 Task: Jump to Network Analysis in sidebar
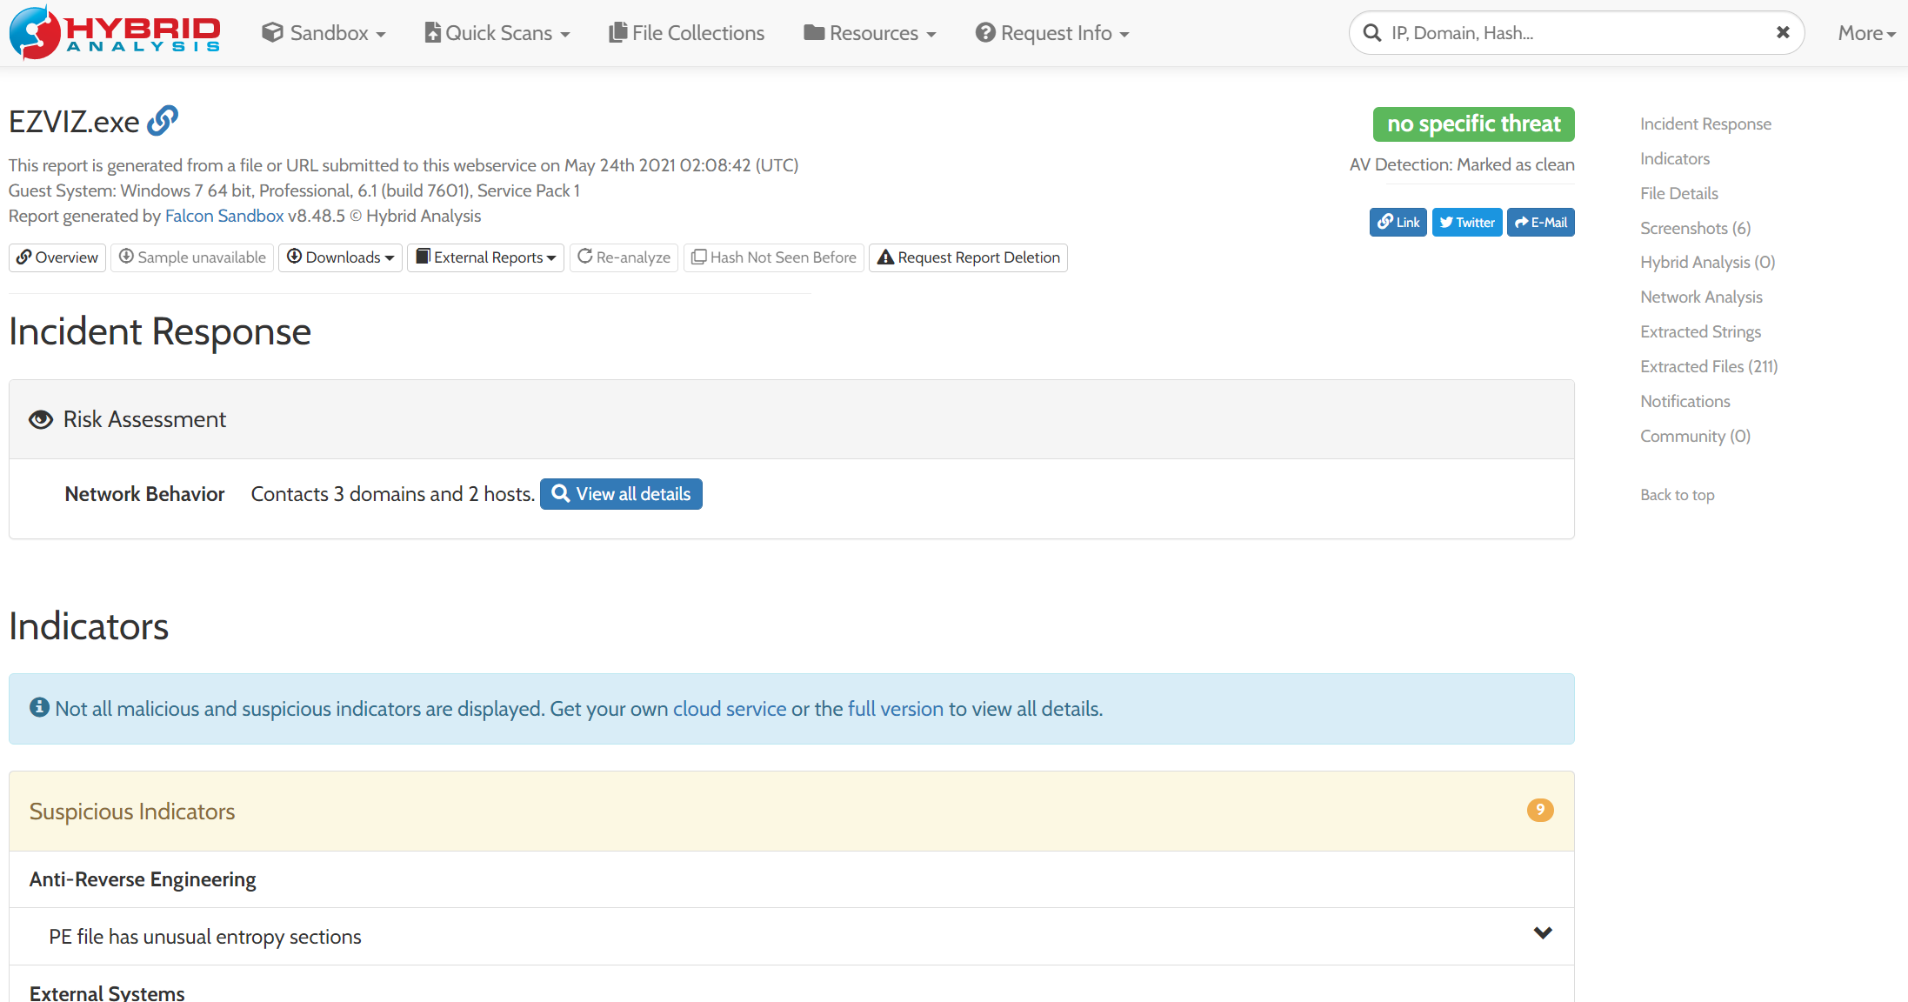(x=1701, y=297)
